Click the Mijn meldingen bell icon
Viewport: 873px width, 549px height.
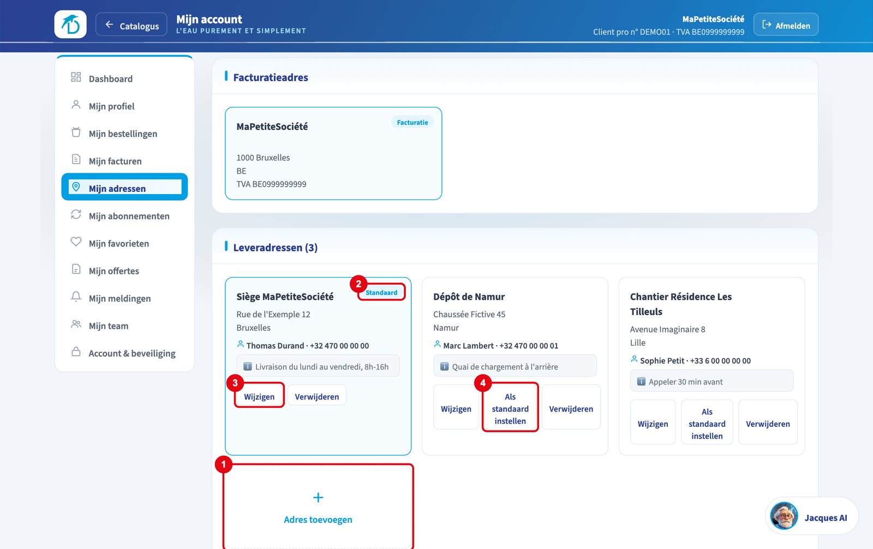point(76,297)
